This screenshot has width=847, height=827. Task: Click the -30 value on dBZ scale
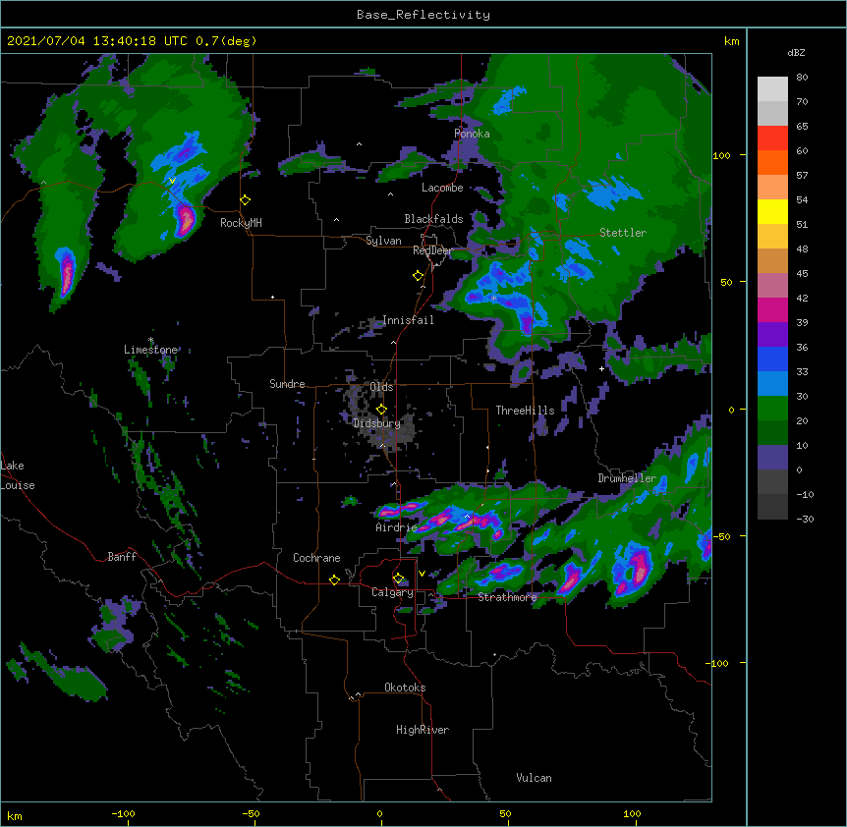point(805,519)
